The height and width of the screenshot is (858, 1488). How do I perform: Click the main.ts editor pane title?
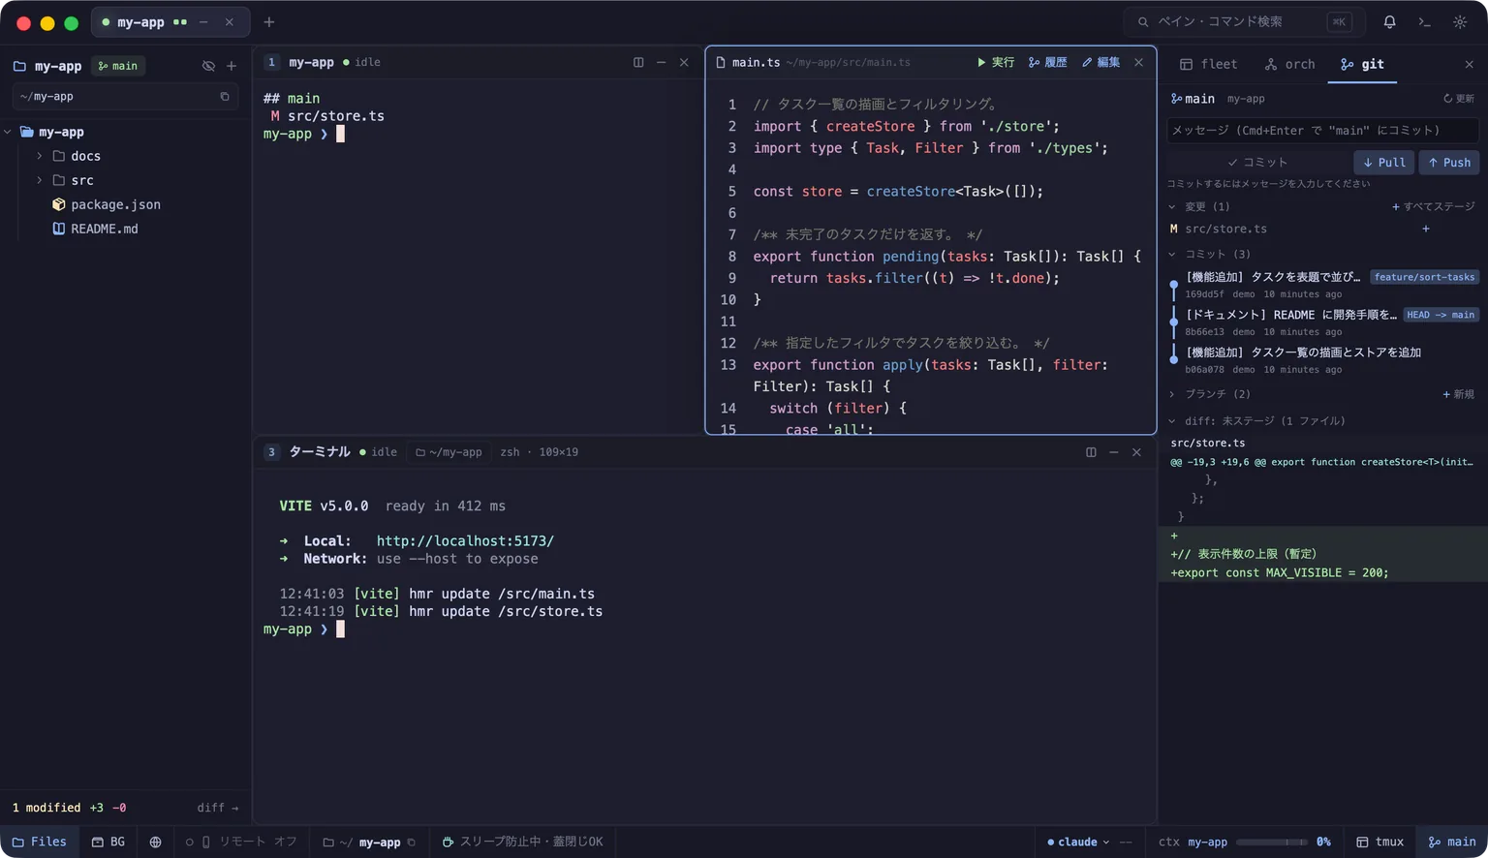click(x=756, y=62)
